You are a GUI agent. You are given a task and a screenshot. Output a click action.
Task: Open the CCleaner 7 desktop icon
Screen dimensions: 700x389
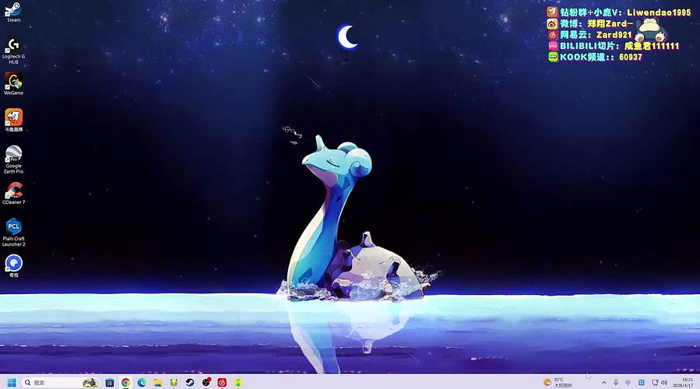(x=13, y=193)
